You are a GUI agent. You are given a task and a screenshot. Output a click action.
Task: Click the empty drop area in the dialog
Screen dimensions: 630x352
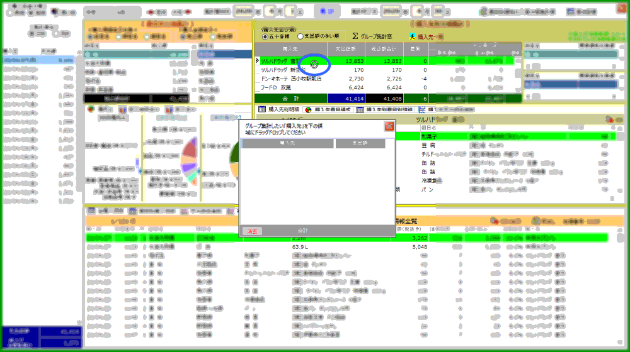point(318,187)
